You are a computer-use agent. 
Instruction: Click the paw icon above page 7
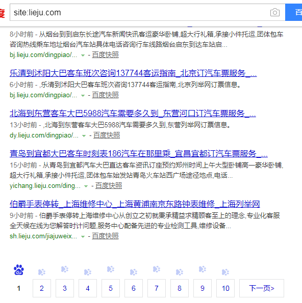157,269
